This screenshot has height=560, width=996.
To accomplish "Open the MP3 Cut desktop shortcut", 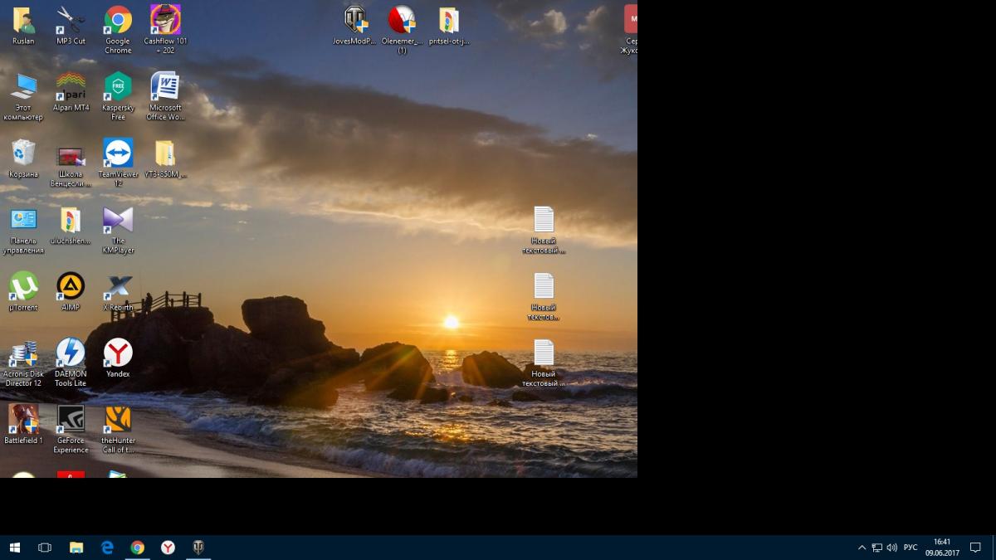I will tap(71, 21).
